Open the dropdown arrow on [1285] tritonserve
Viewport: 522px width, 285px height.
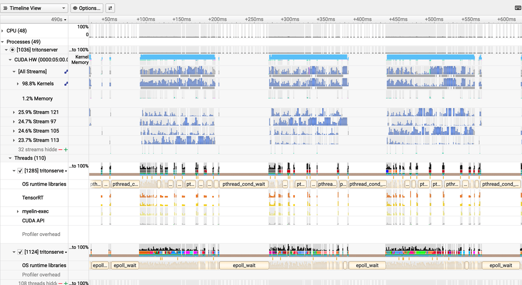click(66, 171)
